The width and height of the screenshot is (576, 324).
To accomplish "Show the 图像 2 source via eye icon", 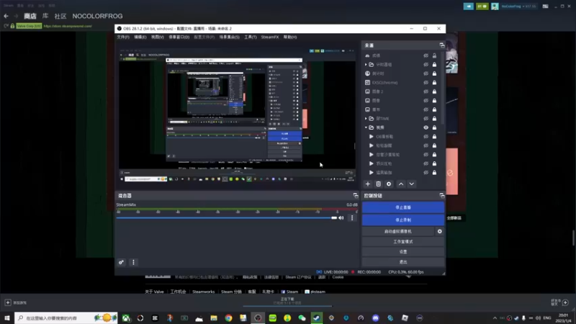I will (x=426, y=91).
